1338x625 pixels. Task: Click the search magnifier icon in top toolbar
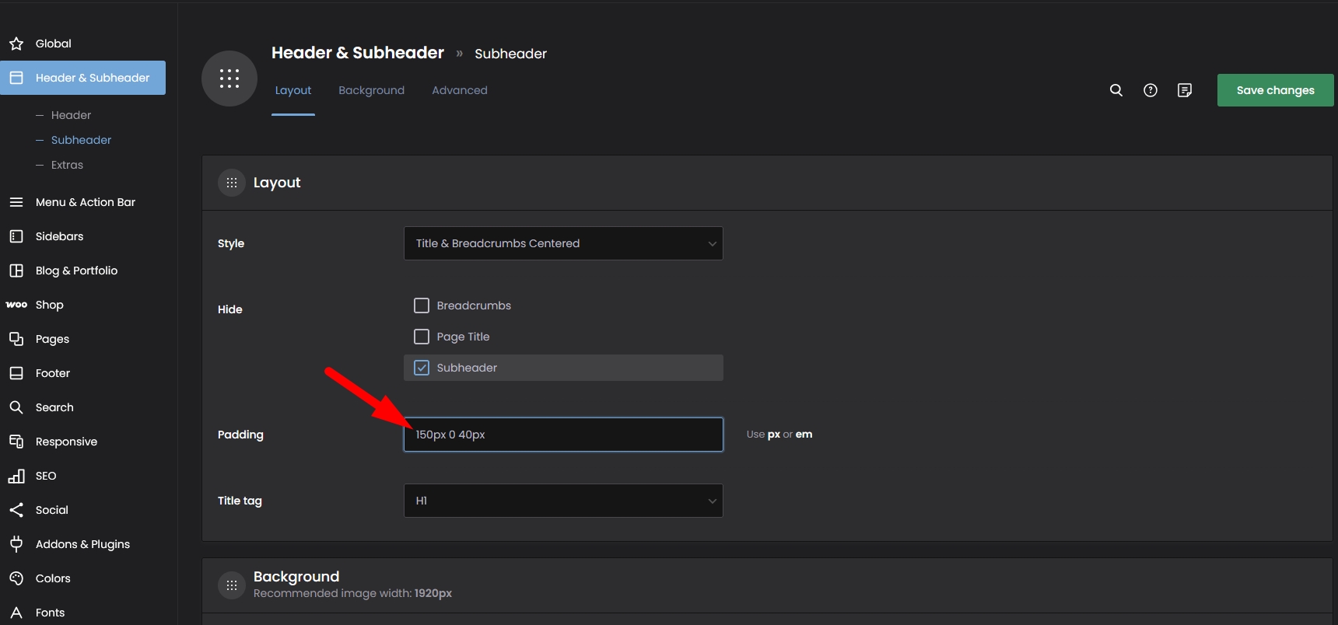[x=1116, y=90]
